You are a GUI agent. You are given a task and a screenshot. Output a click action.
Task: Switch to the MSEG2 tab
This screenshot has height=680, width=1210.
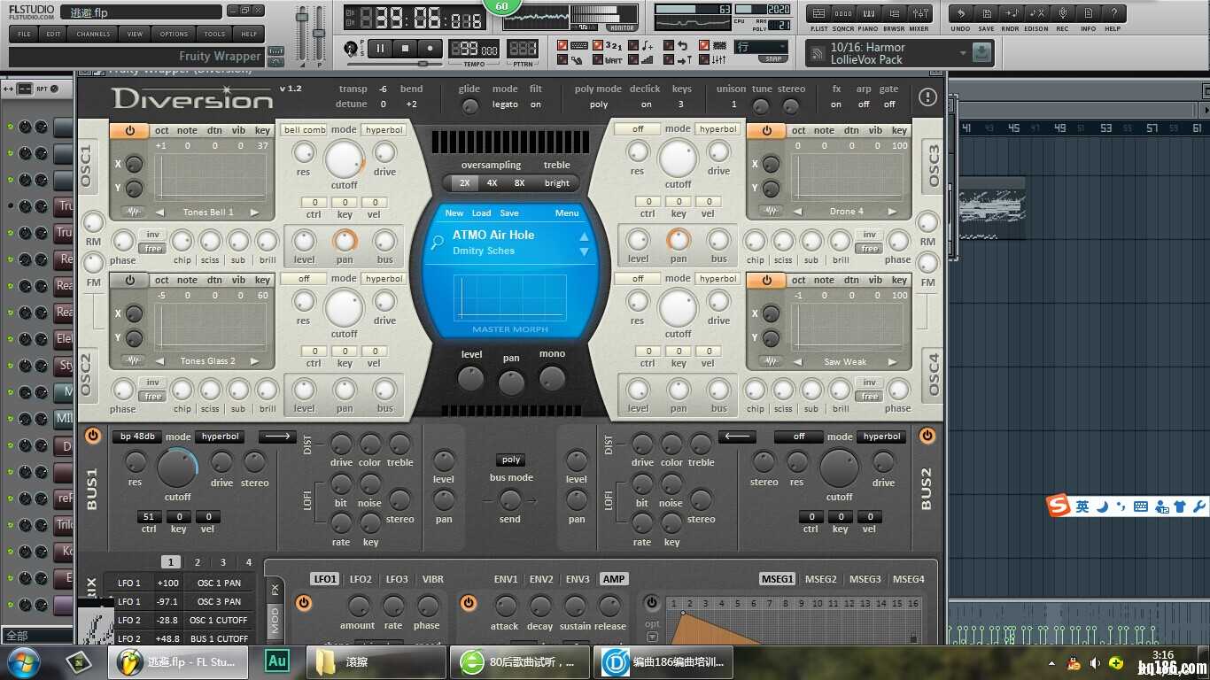[820, 579]
